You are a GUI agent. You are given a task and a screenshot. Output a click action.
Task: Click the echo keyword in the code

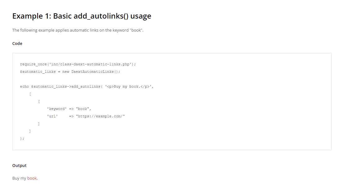tap(24, 87)
